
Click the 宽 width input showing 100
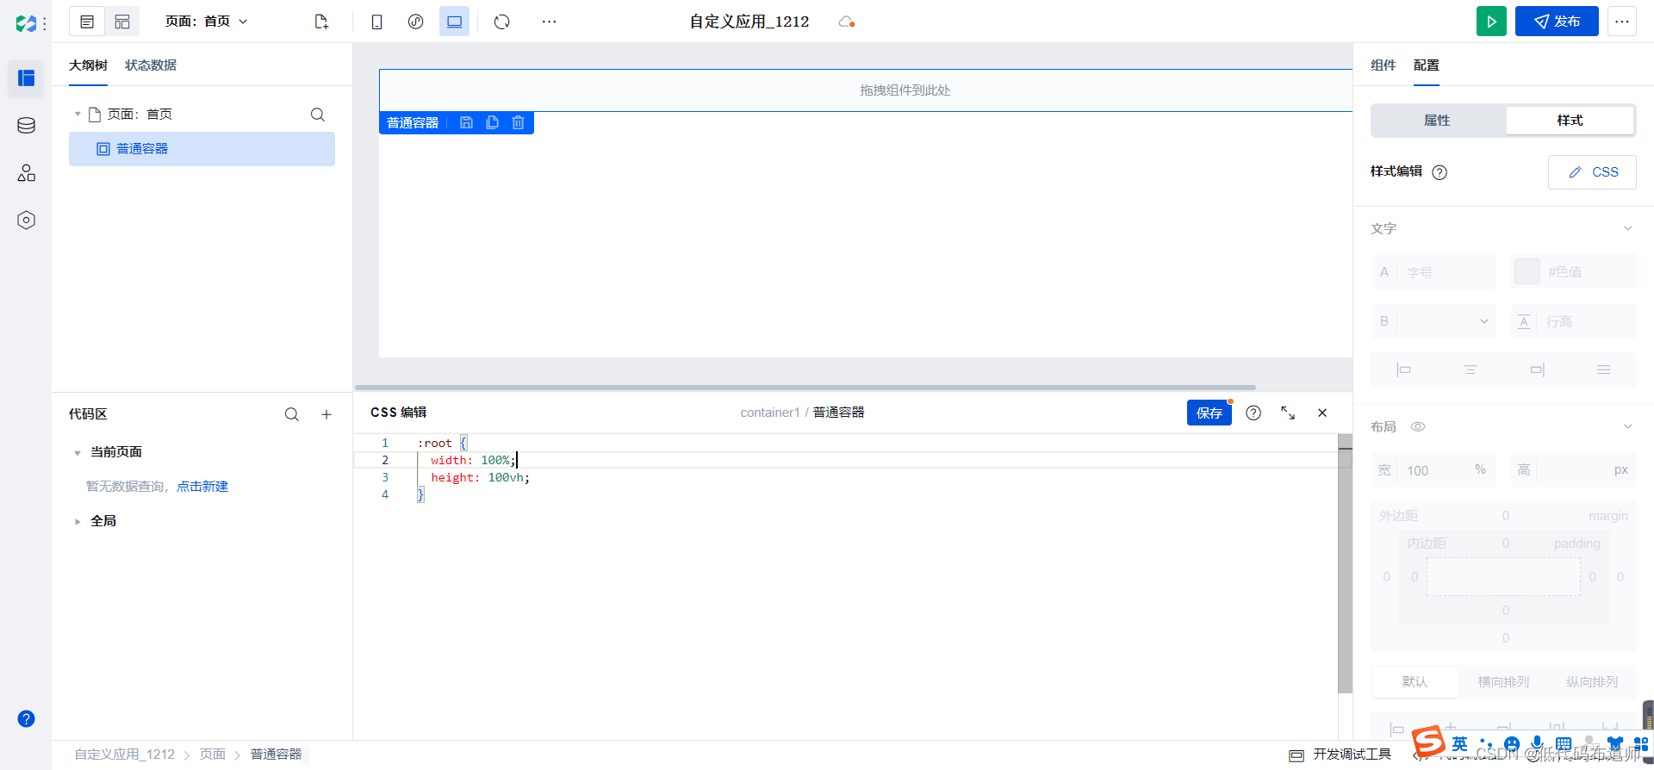coord(1434,470)
